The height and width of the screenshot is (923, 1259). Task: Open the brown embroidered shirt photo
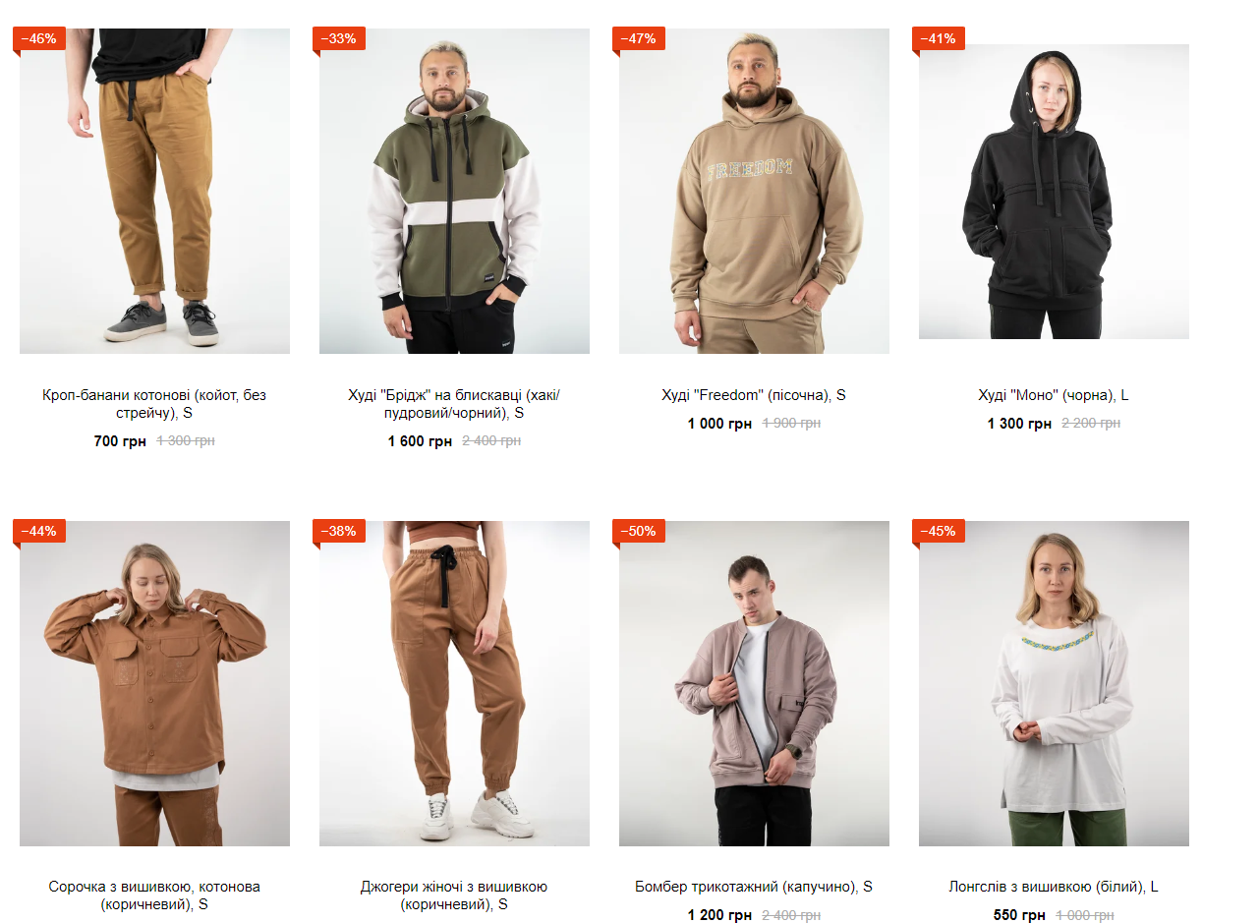click(154, 683)
